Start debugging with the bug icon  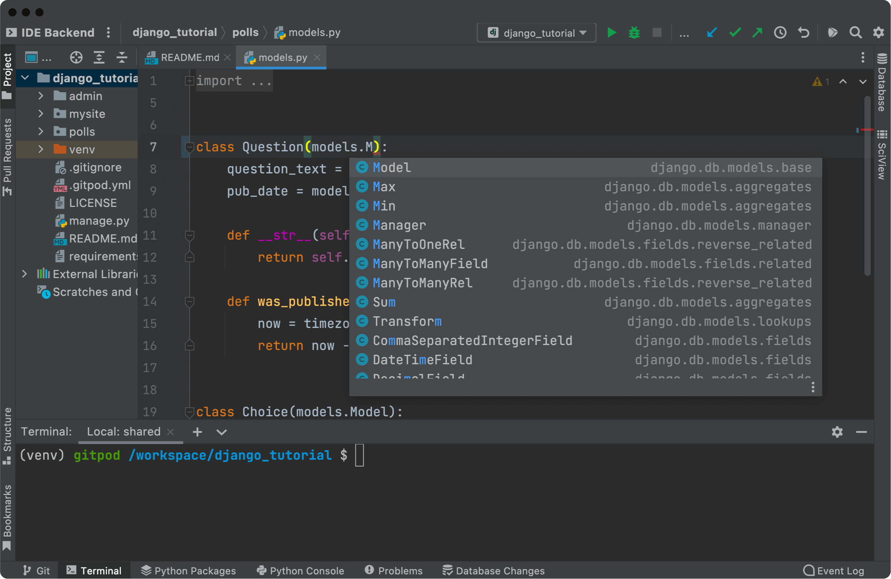(x=634, y=33)
